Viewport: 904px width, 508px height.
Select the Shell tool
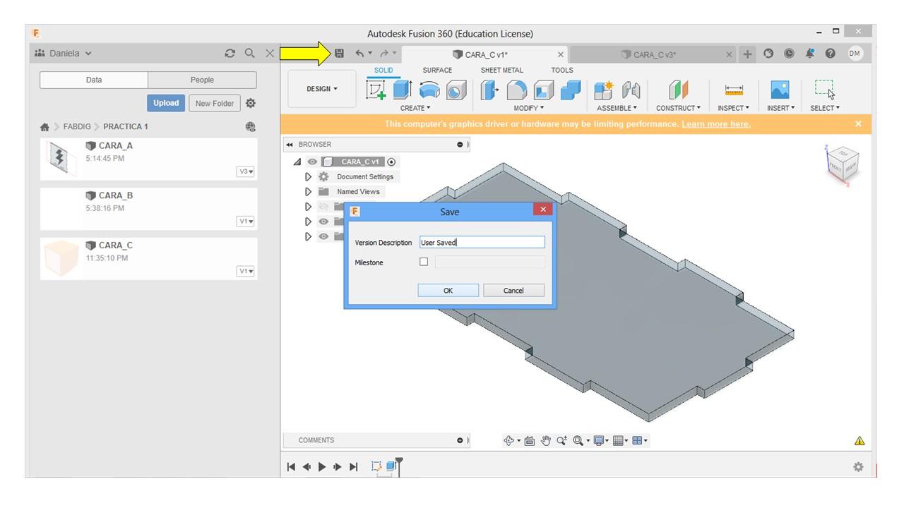pyautogui.click(x=544, y=90)
